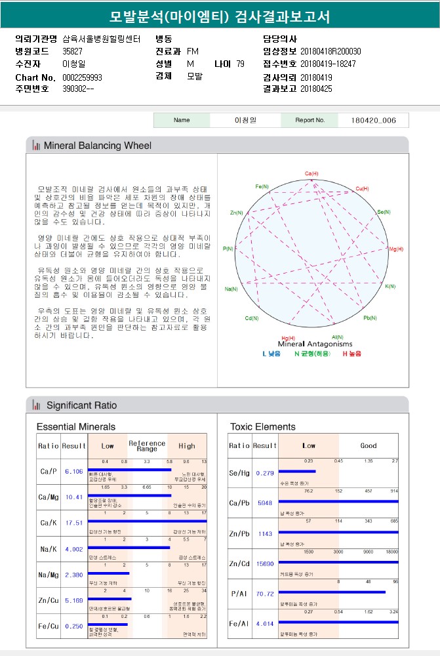Click the Cu(H) label on the wheel
Image resolution: width=440 pixels, height=656 pixels.
362,189
